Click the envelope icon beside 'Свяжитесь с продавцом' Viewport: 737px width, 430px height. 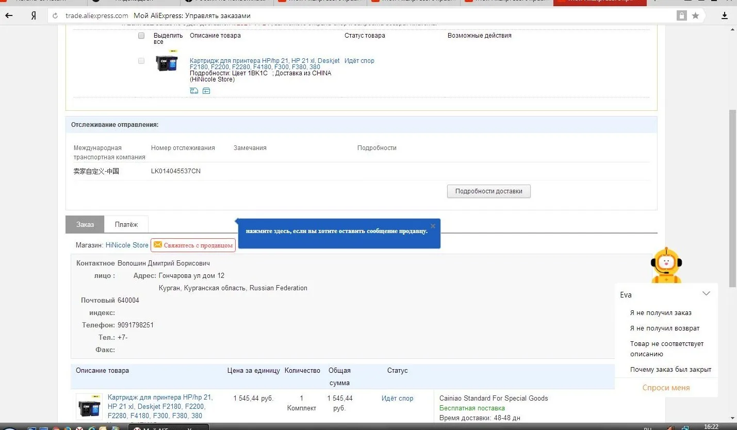tap(158, 245)
